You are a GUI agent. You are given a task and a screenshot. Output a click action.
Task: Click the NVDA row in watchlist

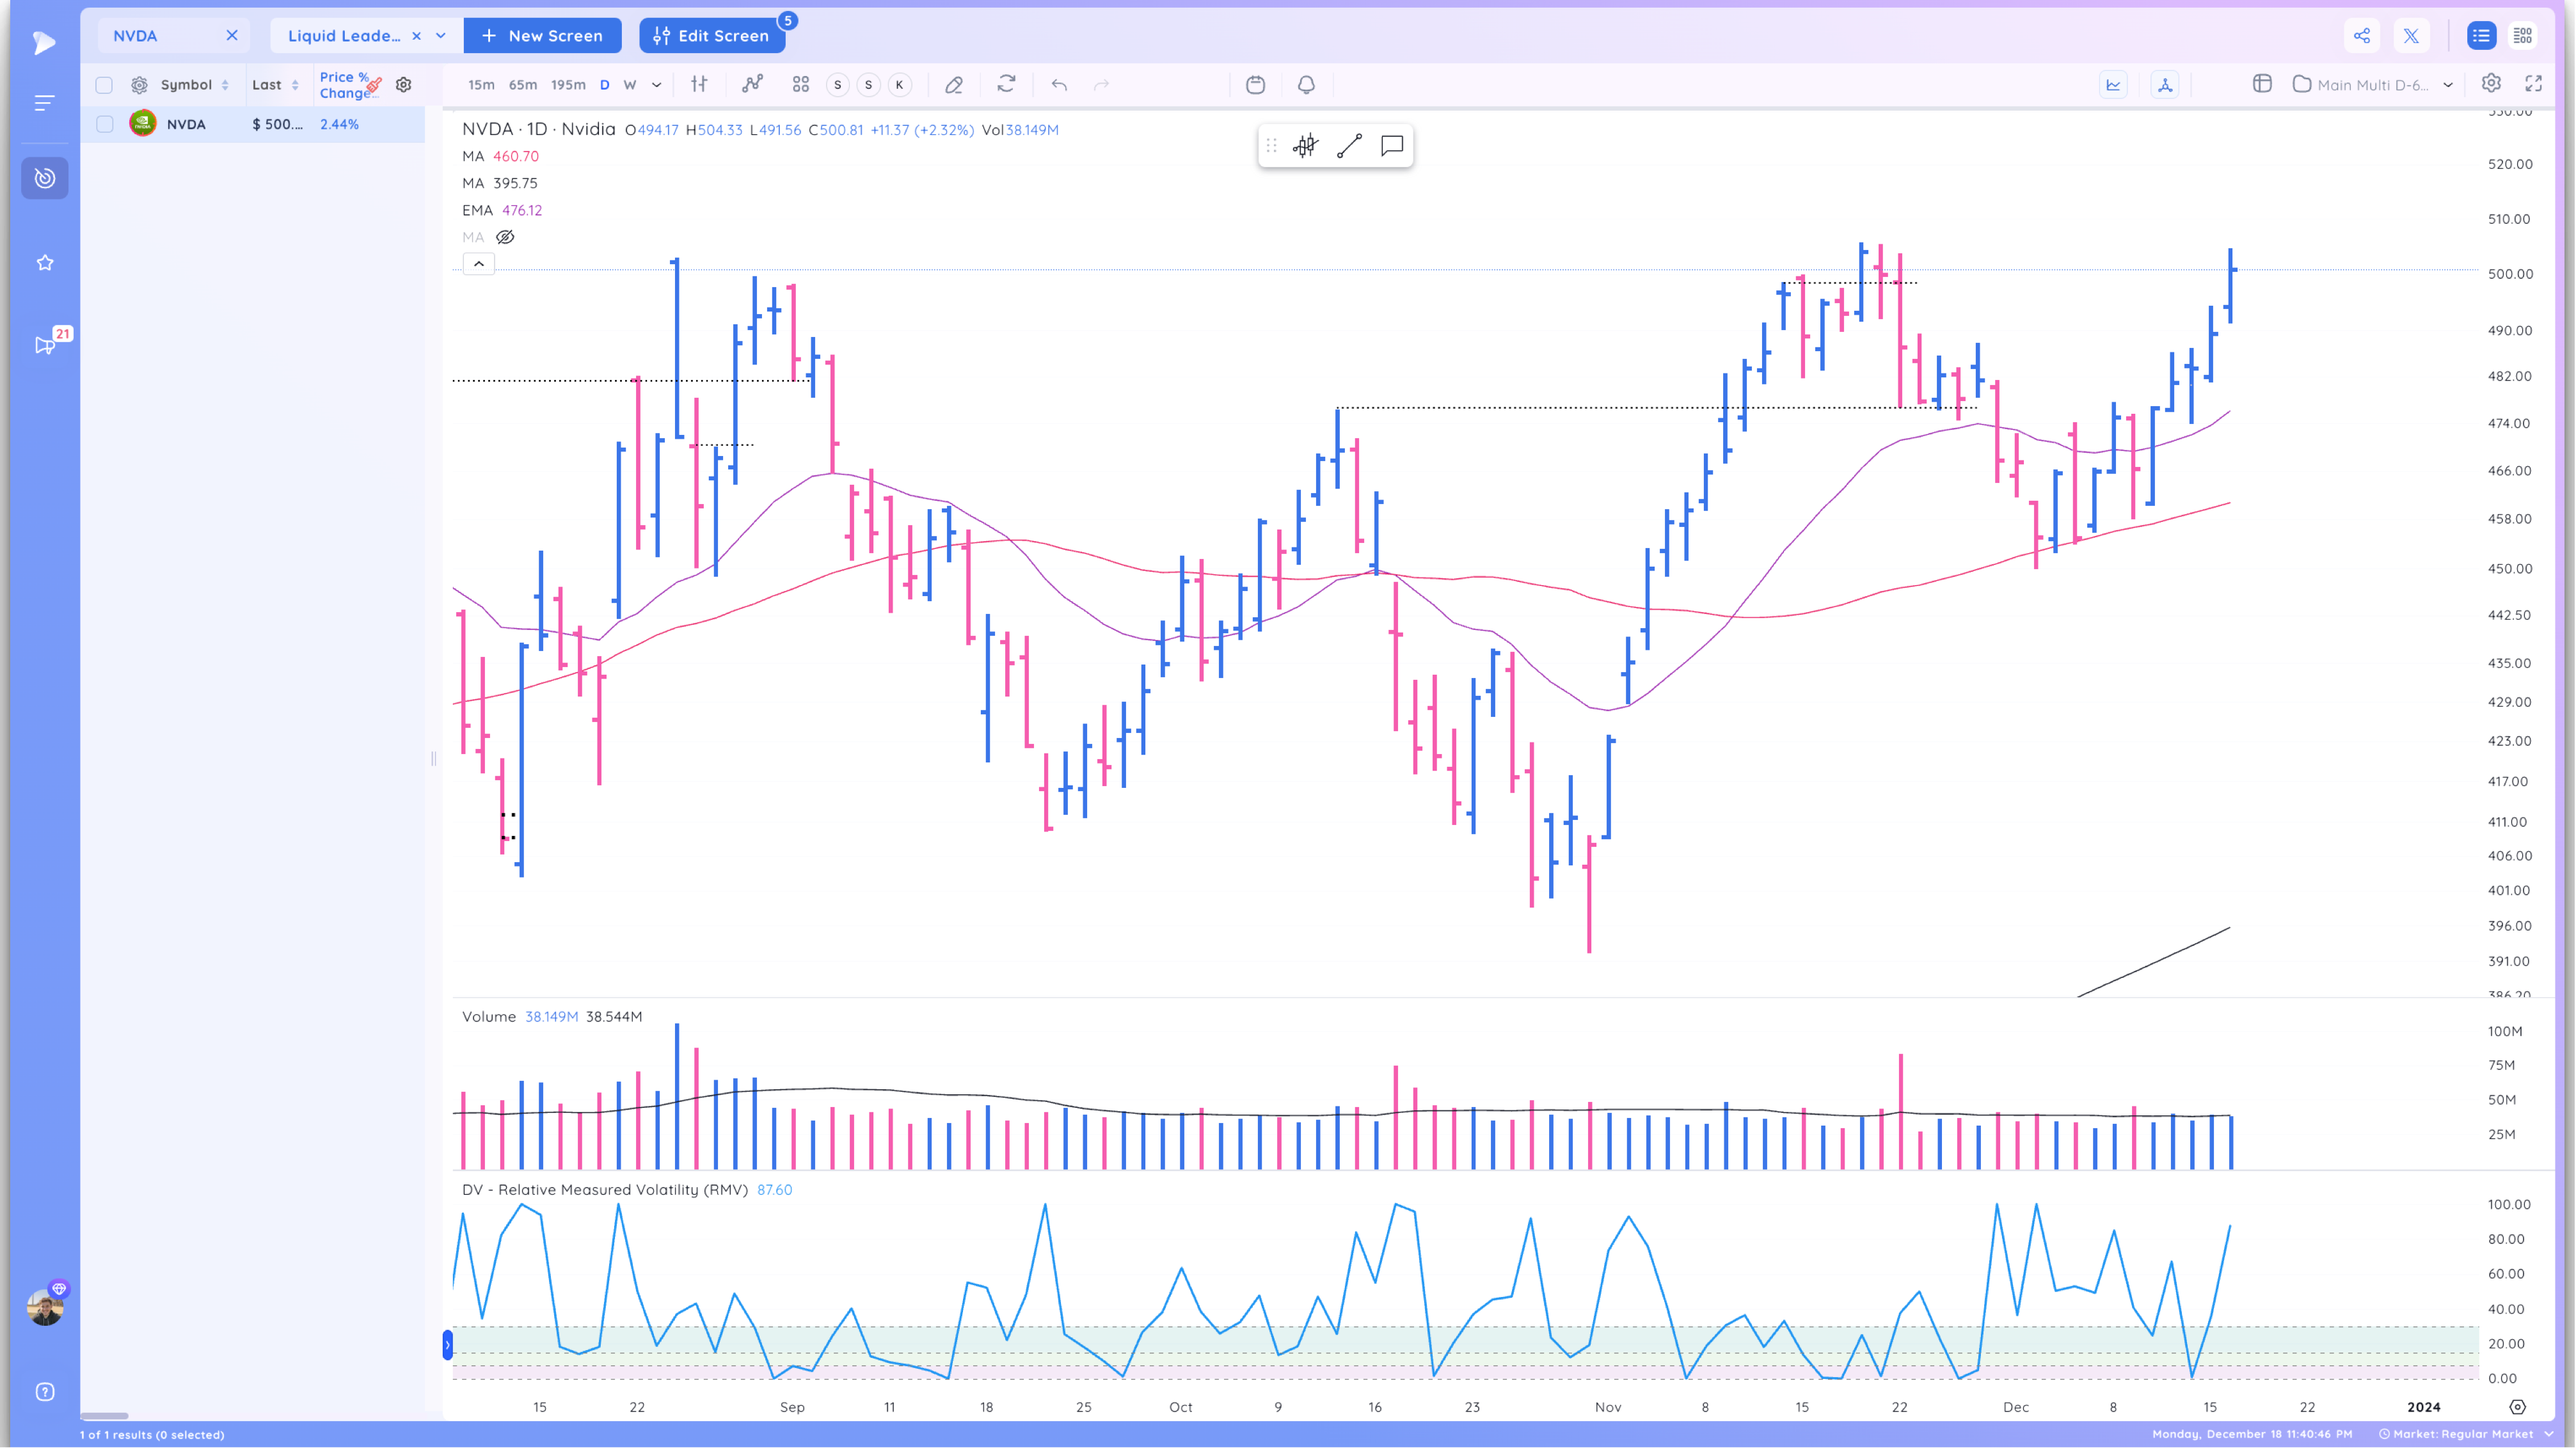252,124
